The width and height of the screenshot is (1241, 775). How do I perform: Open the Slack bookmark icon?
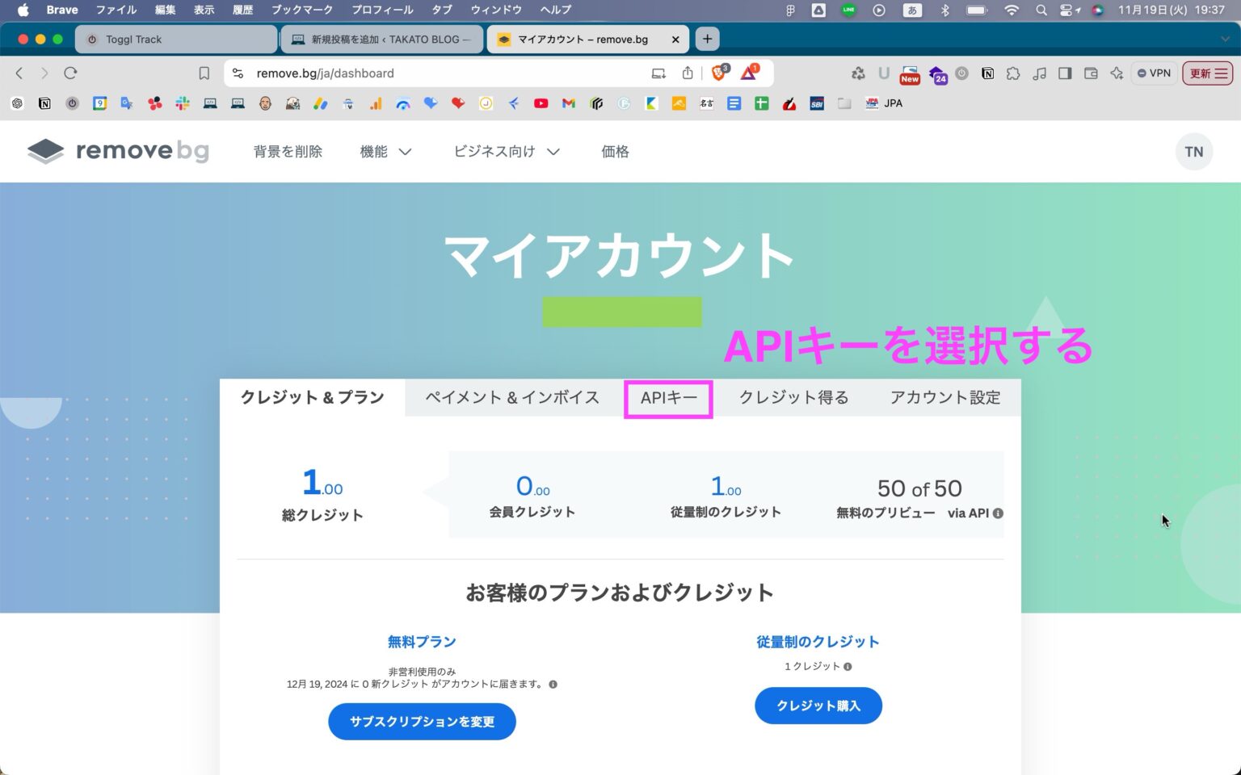point(183,103)
